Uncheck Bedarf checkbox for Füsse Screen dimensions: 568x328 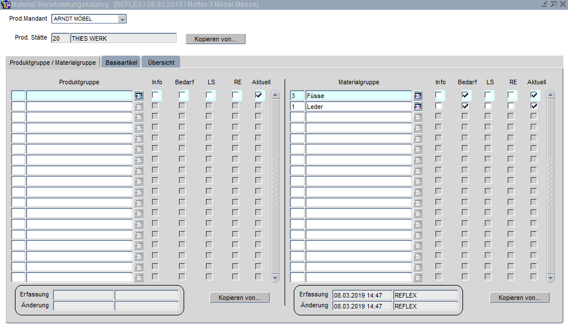point(465,95)
